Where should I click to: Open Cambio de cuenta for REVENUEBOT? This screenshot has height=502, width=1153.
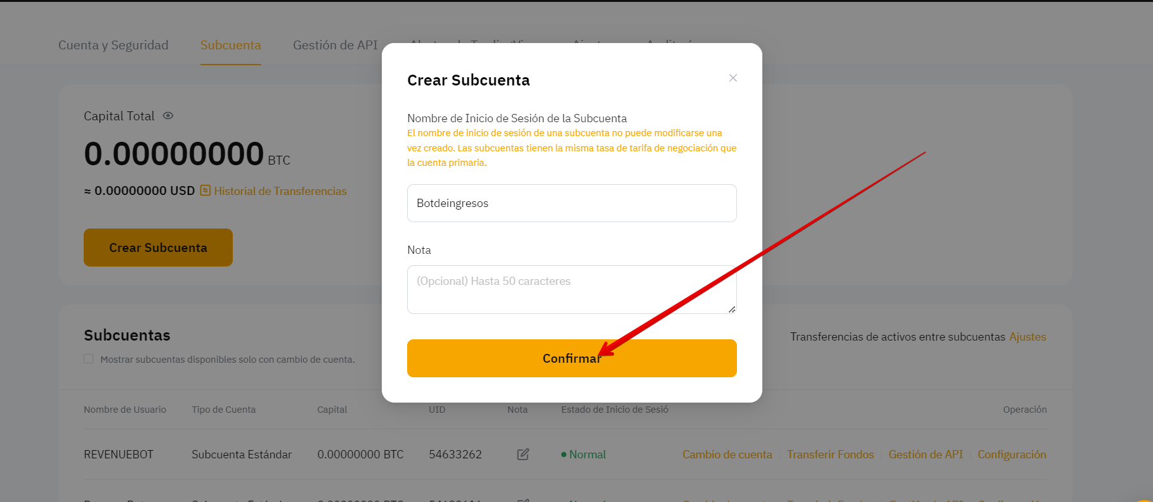727,455
